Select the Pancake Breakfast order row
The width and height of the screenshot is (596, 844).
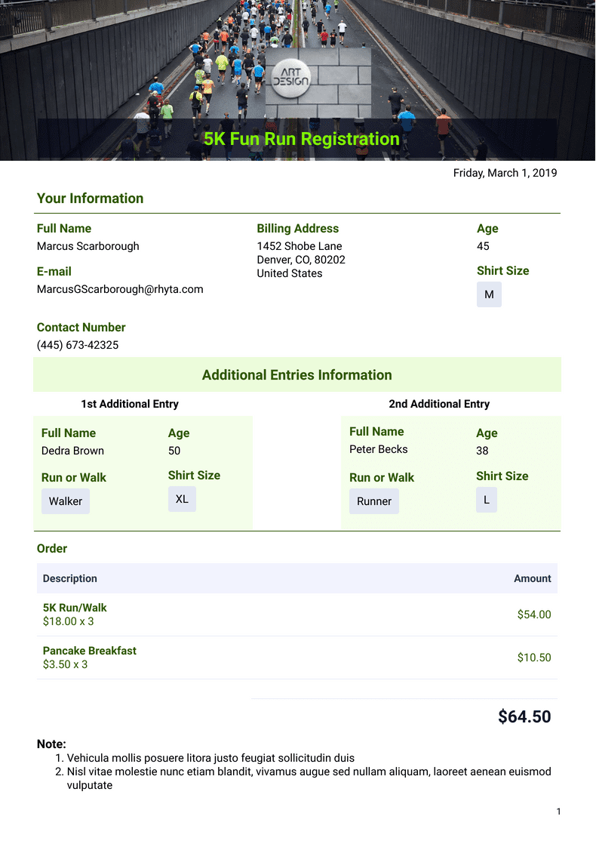pos(297,658)
